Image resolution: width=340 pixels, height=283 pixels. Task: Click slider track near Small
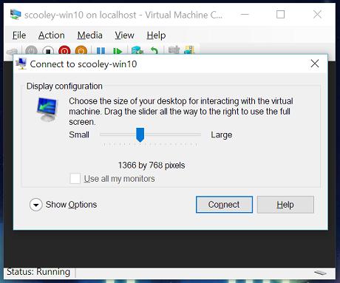106,134
